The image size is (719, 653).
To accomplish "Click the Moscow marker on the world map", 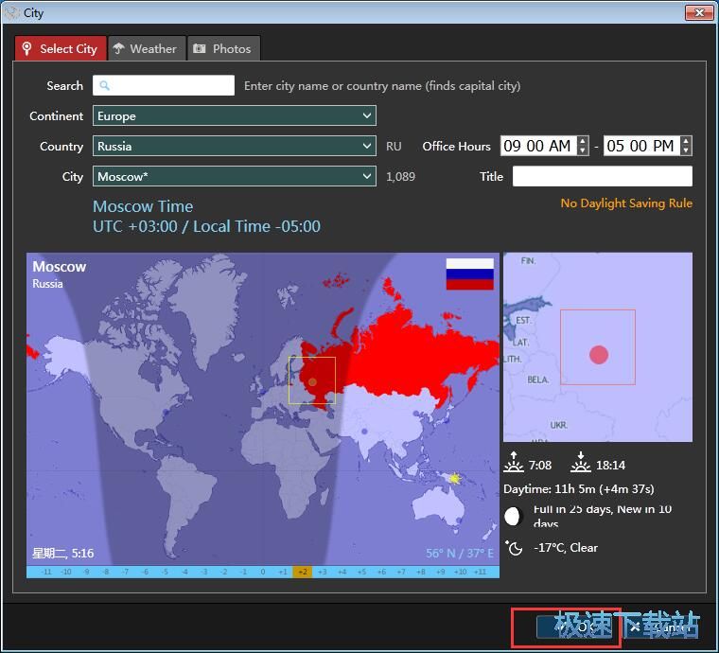I will point(312,381).
